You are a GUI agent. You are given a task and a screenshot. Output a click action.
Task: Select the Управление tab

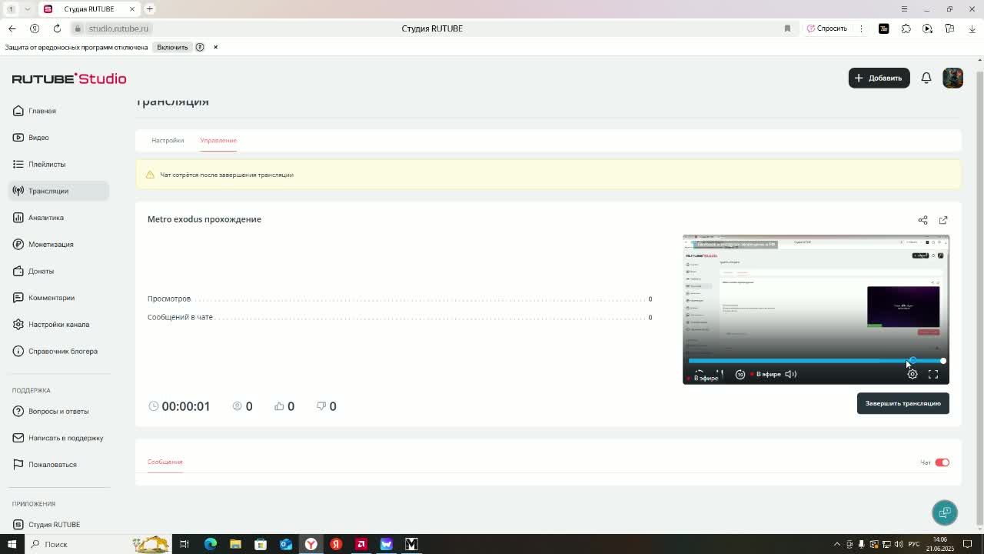(x=218, y=140)
